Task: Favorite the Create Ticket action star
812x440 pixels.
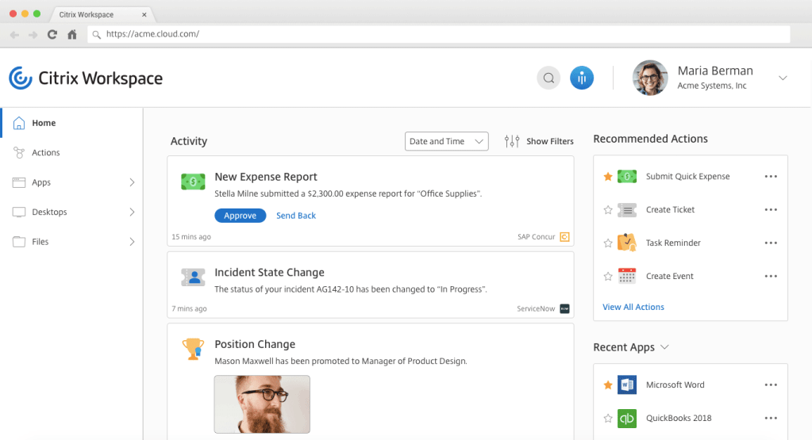Action: pos(608,210)
